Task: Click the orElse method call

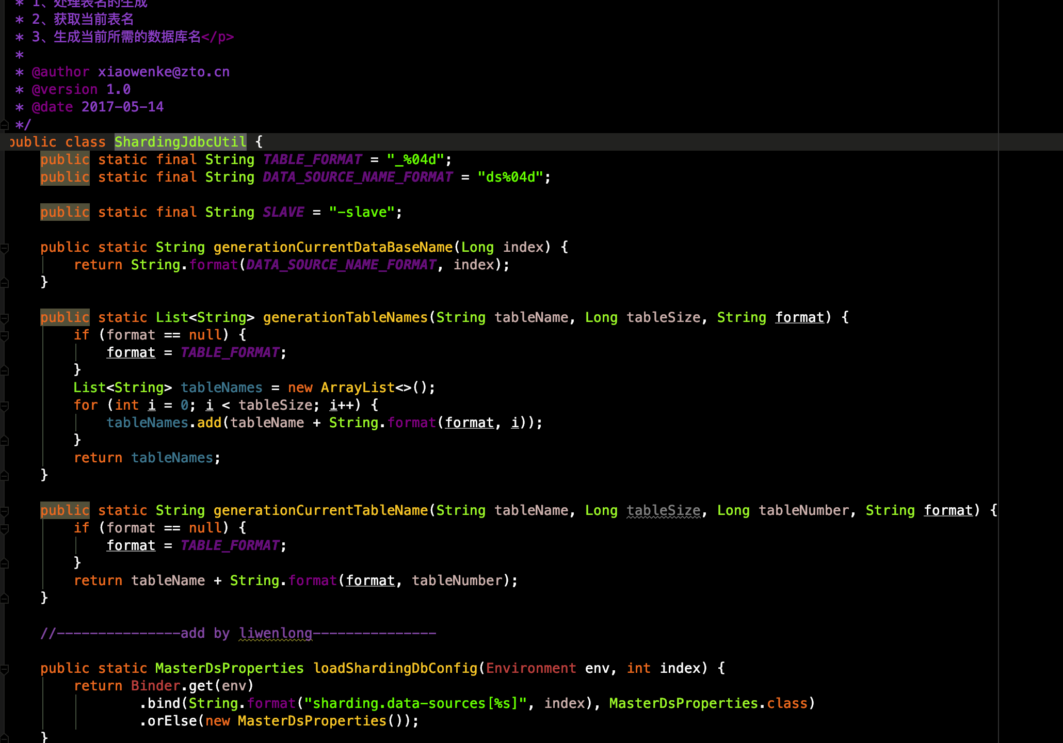Action: (x=172, y=721)
